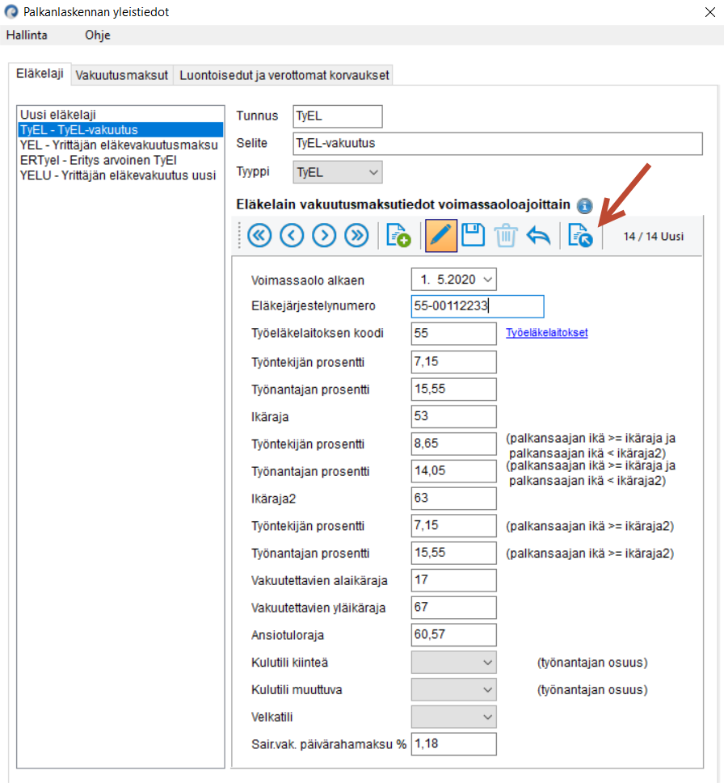
Task: Save record with floppy disk icon
Action: coord(473,235)
